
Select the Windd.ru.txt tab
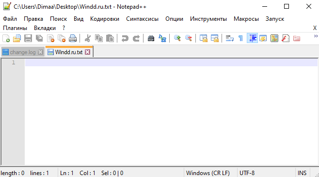pos(69,52)
